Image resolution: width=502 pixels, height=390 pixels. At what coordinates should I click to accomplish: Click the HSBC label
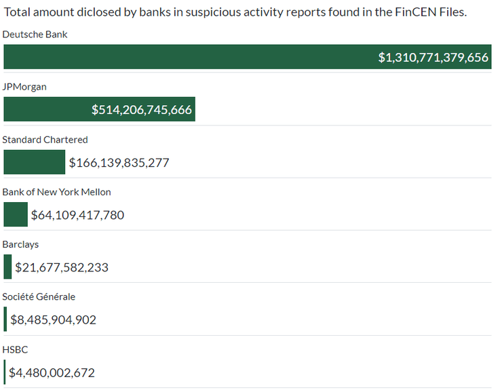16,349
